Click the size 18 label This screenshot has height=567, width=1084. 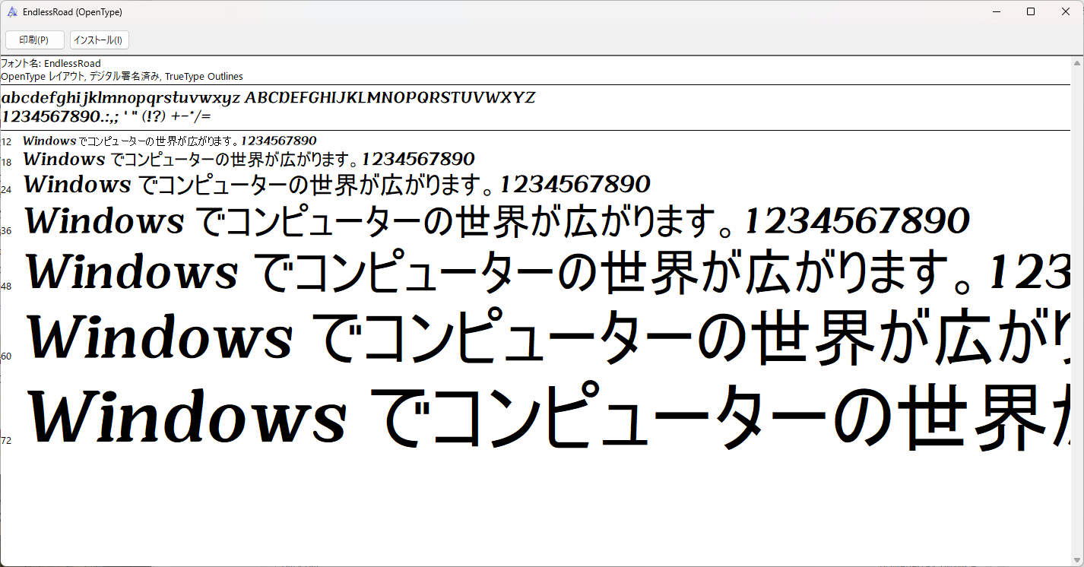tap(6, 163)
